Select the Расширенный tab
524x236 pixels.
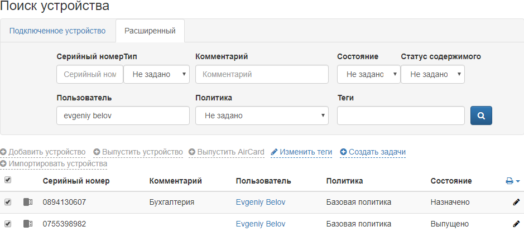[x=150, y=31]
